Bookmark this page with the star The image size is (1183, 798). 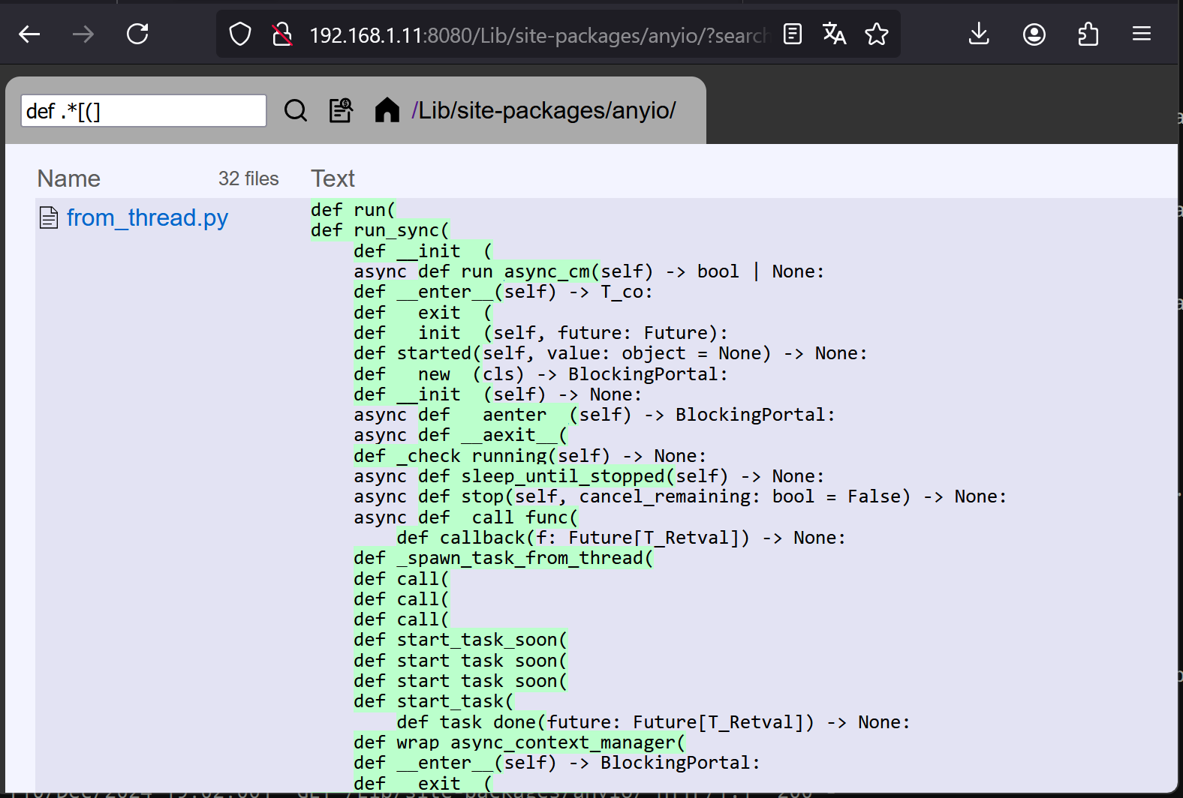click(x=877, y=34)
